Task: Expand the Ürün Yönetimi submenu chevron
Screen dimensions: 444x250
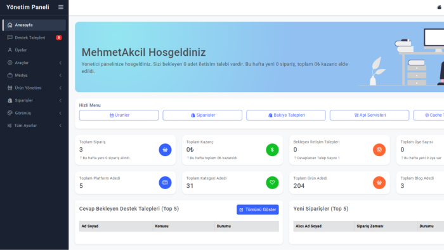Action: pyautogui.click(x=60, y=88)
